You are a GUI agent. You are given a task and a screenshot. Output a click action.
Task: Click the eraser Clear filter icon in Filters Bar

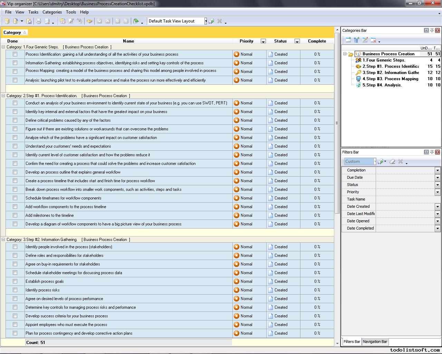point(392,161)
